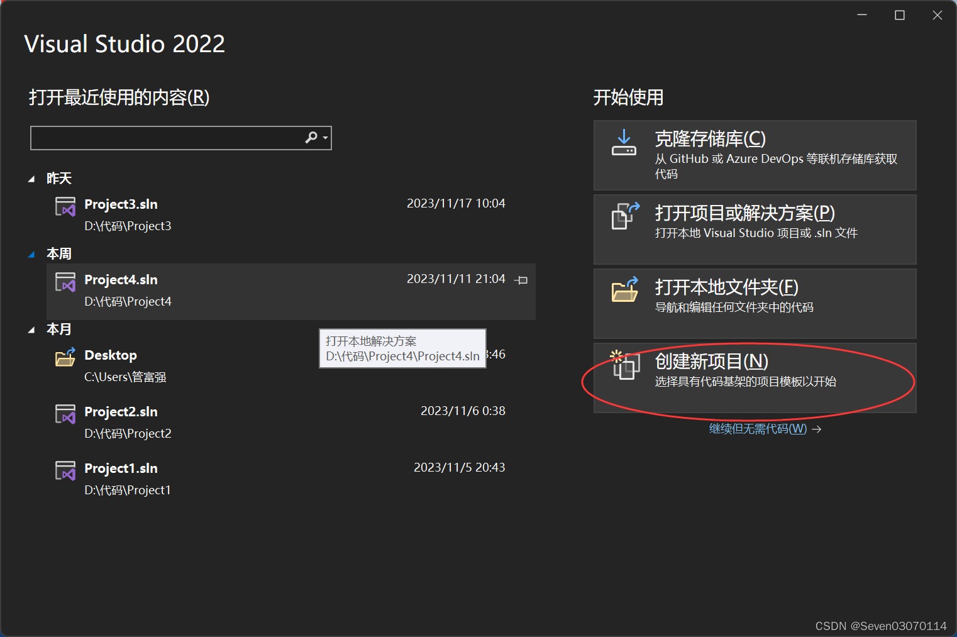Image resolution: width=957 pixels, height=637 pixels.
Task: Click the date 2023/11/11 21:04
Action: tap(456, 279)
